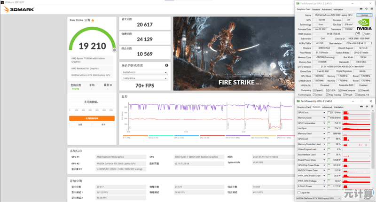376x202 pixels.
Task: Click the estimated game performance info icon
Action: pos(166,65)
